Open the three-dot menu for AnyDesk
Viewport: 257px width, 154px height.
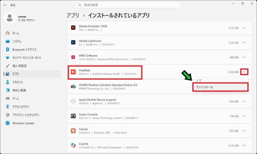pos(244,72)
